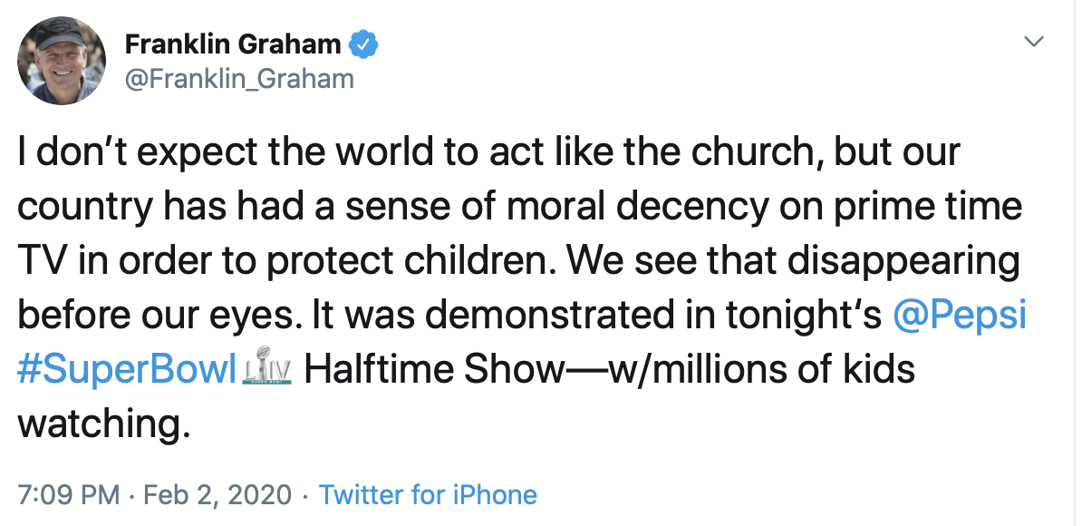Viewport: 1082px width, 526px height.
Task: Open Franklin Graham's profile photo
Action: tap(63, 61)
